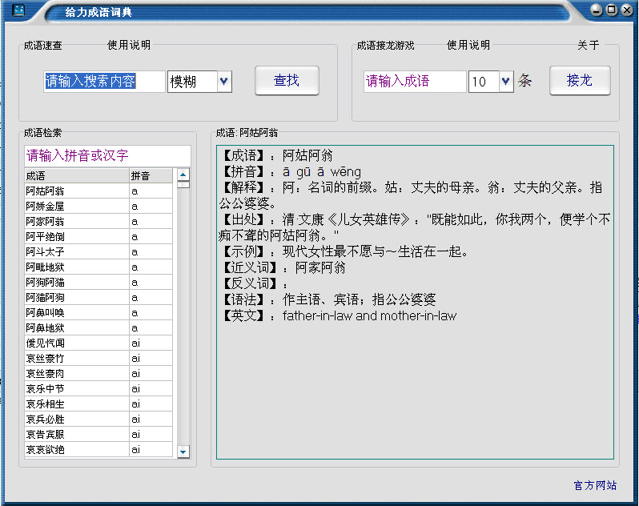Click the 请输入拼音或汉字 filter field
This screenshot has height=506, width=639.
coord(107,155)
